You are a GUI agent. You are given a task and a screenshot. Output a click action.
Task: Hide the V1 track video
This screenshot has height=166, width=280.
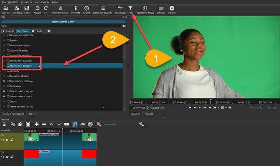(x=7, y=157)
